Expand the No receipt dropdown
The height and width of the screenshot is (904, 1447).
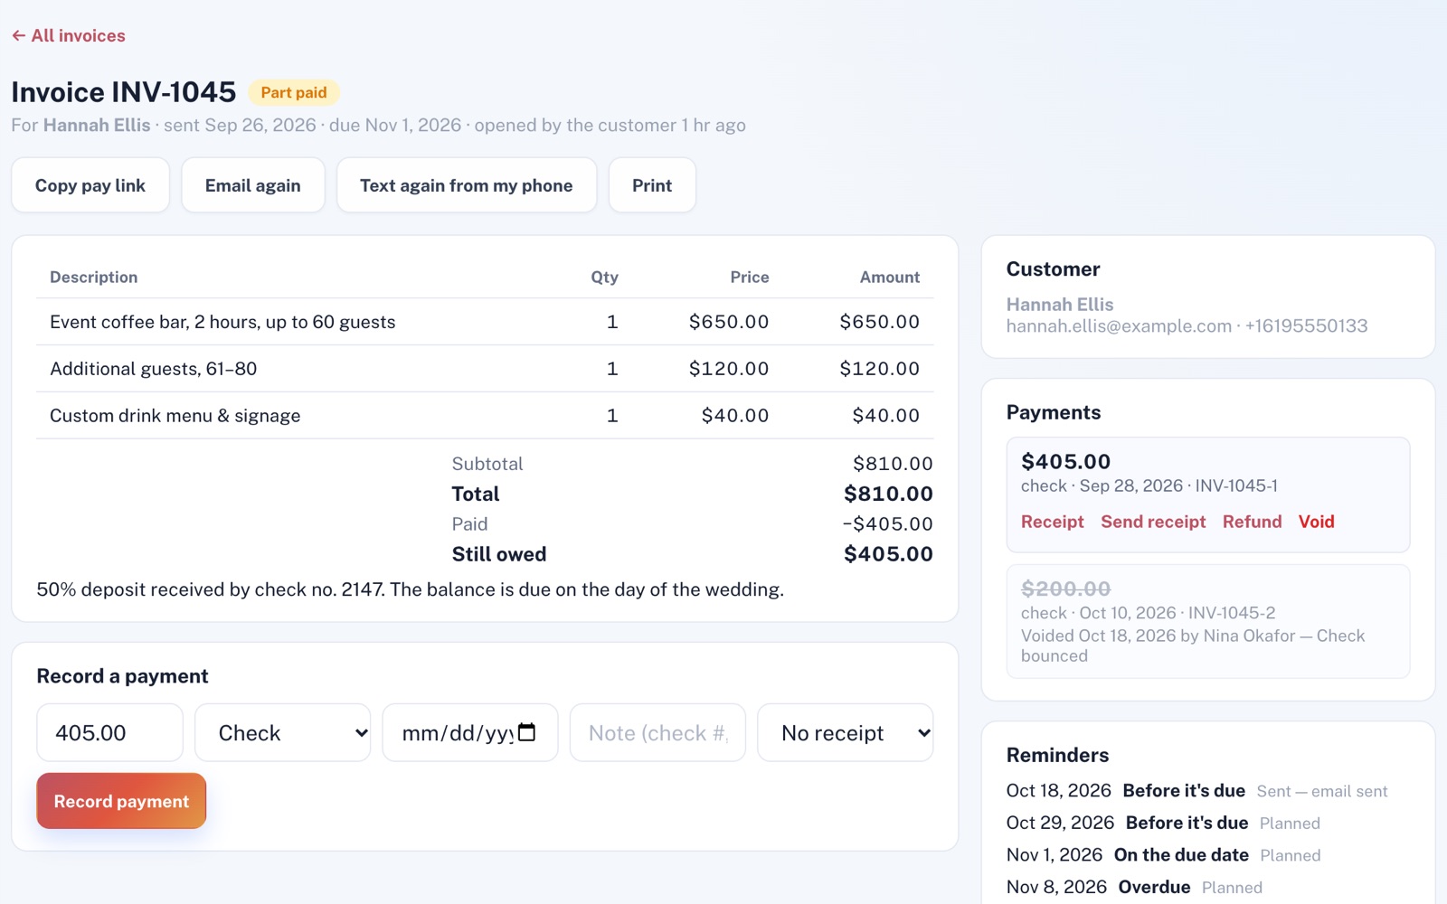[846, 733]
